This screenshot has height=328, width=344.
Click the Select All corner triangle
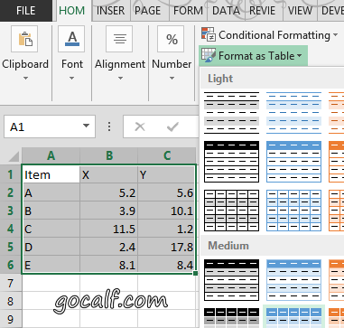(13, 156)
